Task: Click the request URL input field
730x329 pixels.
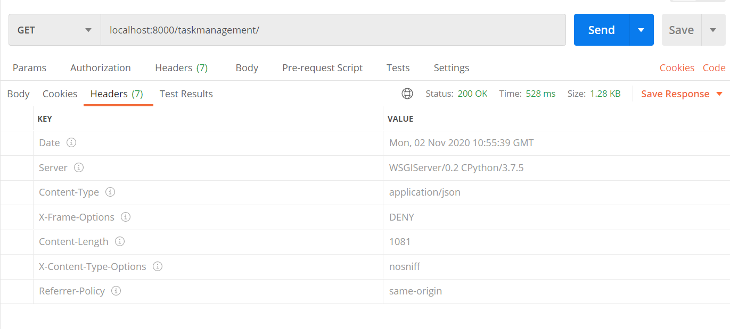Action: (333, 30)
